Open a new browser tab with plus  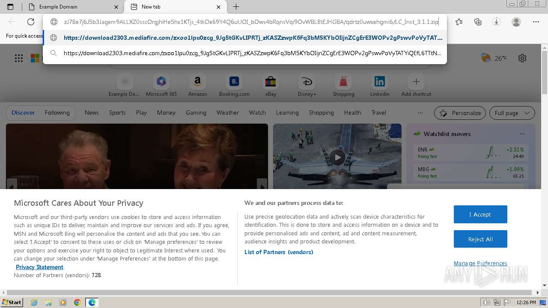tap(236, 7)
